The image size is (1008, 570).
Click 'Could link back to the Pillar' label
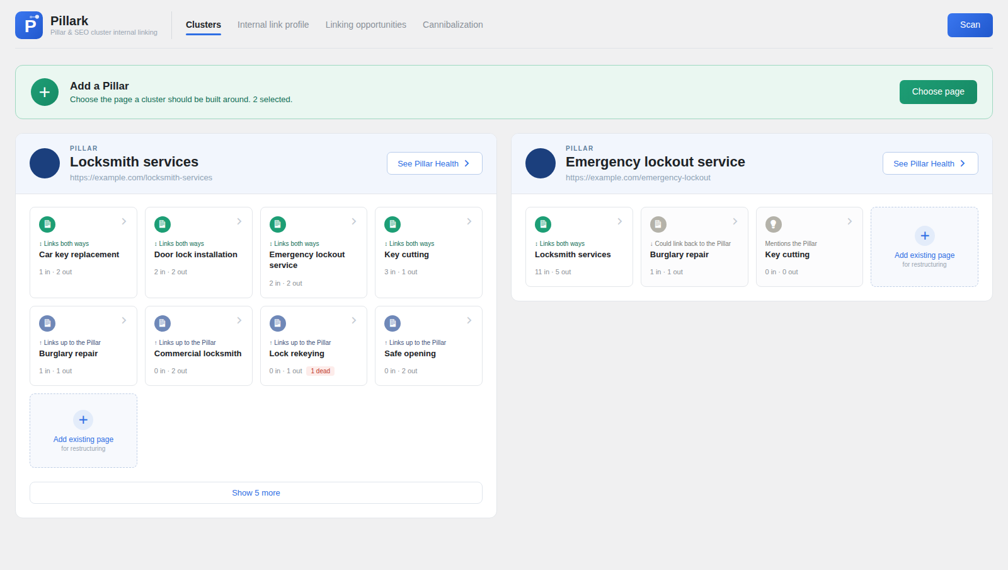coord(690,243)
